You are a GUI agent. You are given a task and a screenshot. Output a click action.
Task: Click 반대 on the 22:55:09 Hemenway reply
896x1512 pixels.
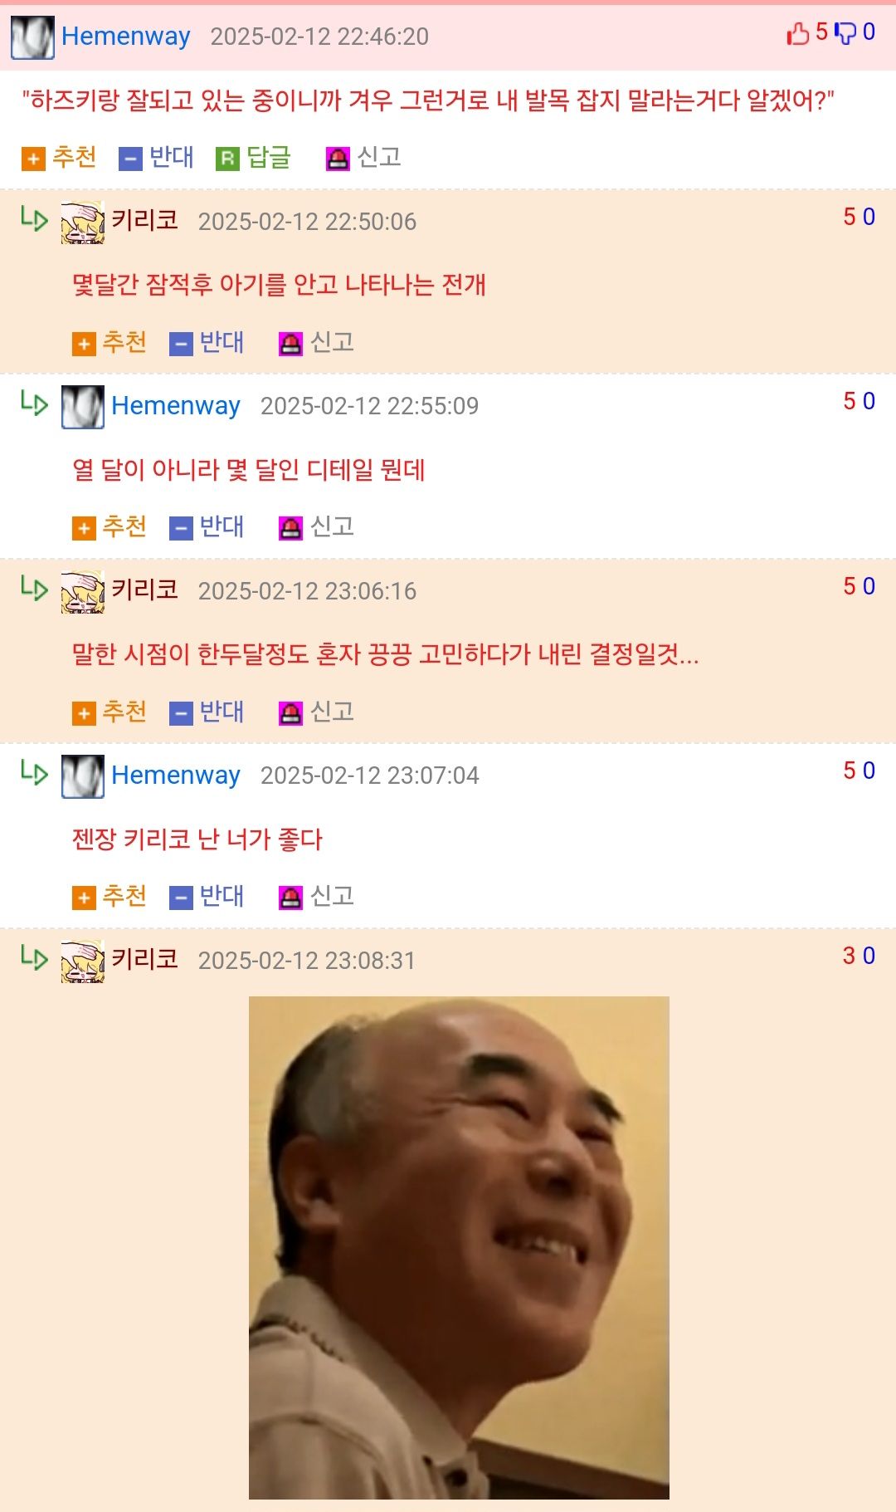[207, 527]
